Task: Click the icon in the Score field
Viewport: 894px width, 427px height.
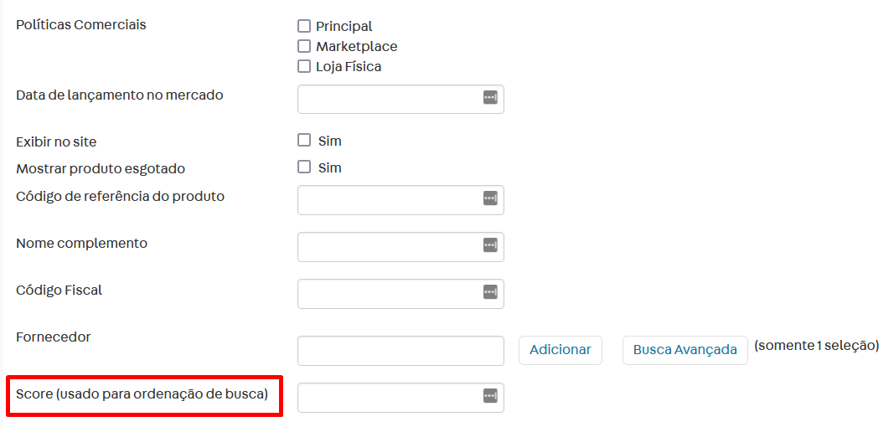Action: point(490,396)
